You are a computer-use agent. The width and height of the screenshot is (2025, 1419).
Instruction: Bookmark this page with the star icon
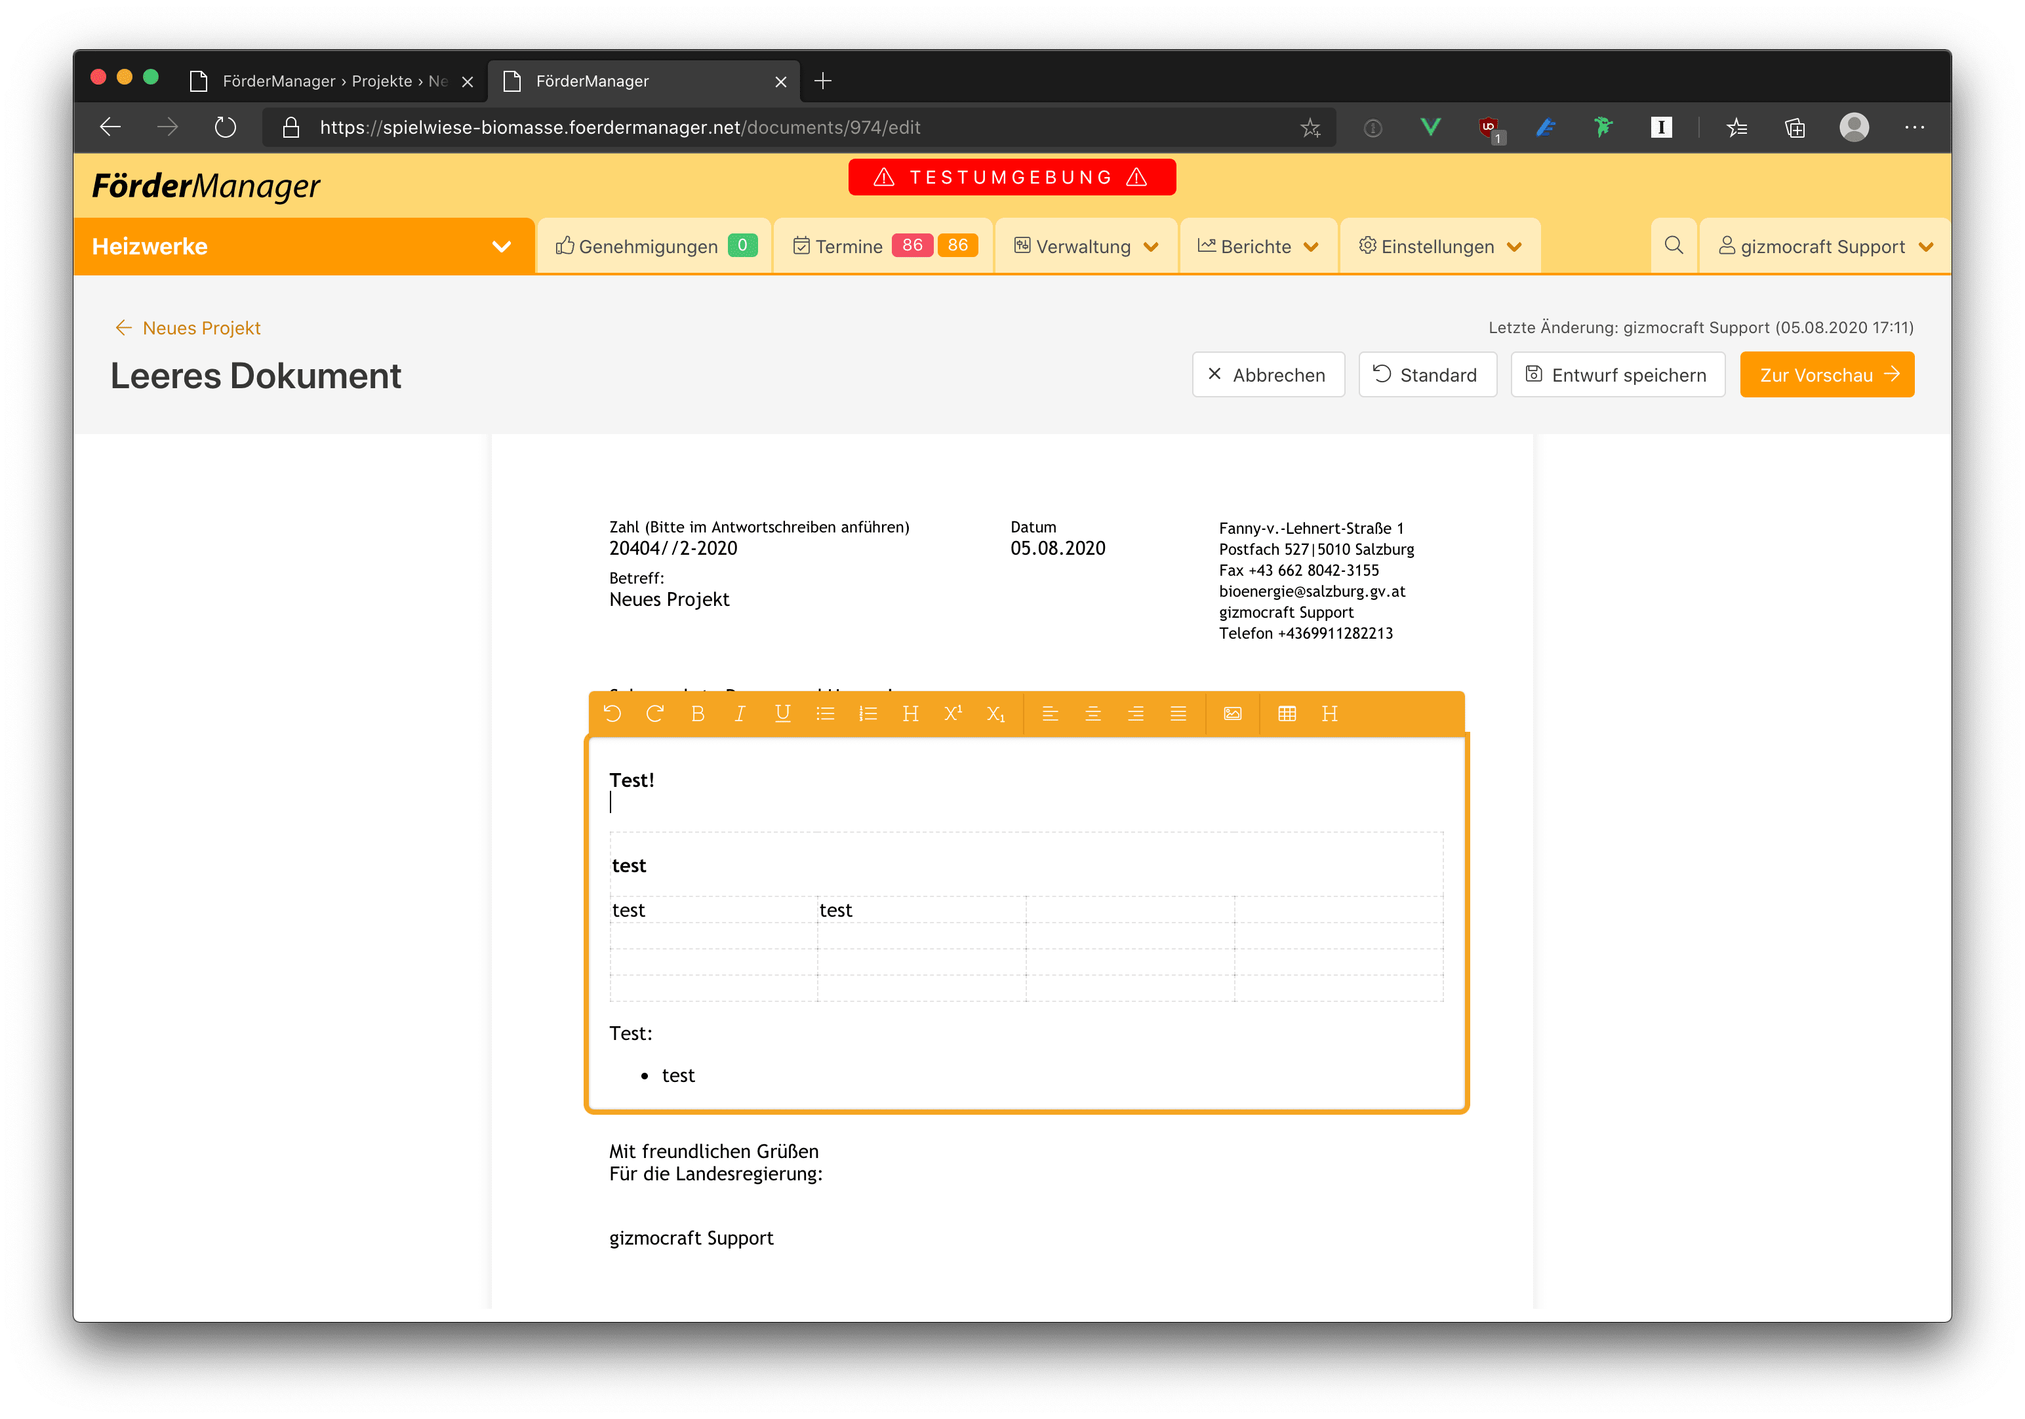[x=1310, y=128]
